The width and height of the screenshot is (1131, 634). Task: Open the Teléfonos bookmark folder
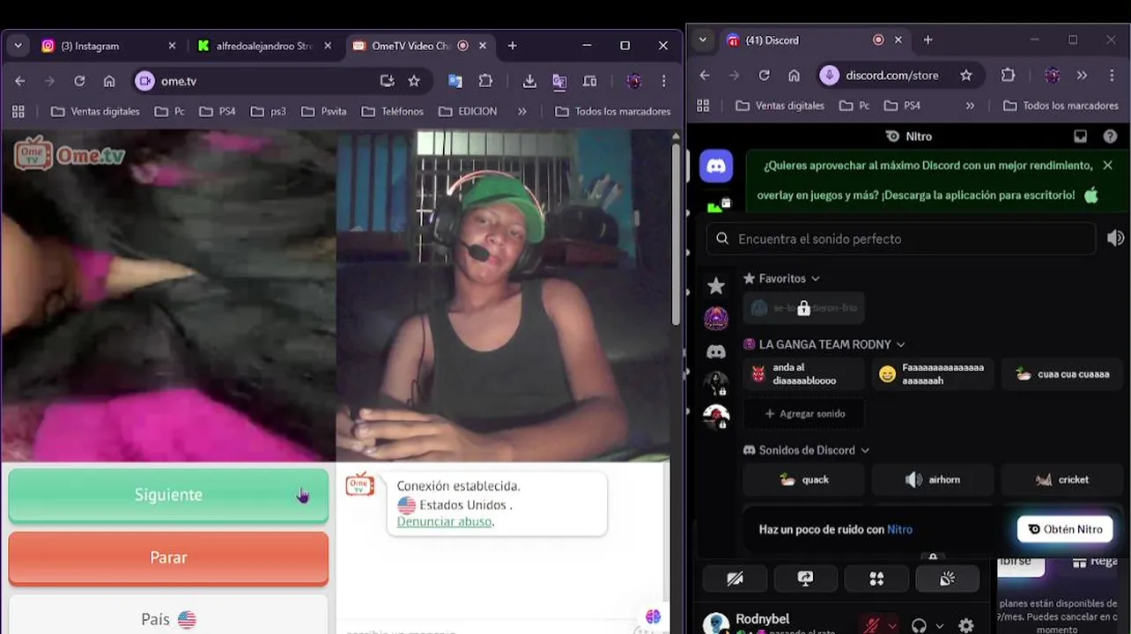[392, 112]
